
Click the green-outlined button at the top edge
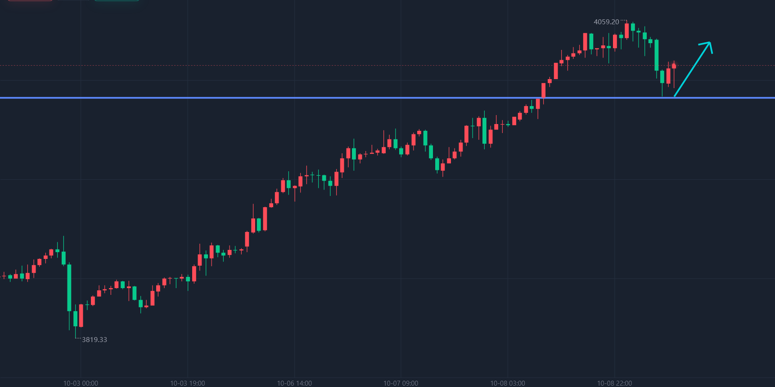[117, 0]
